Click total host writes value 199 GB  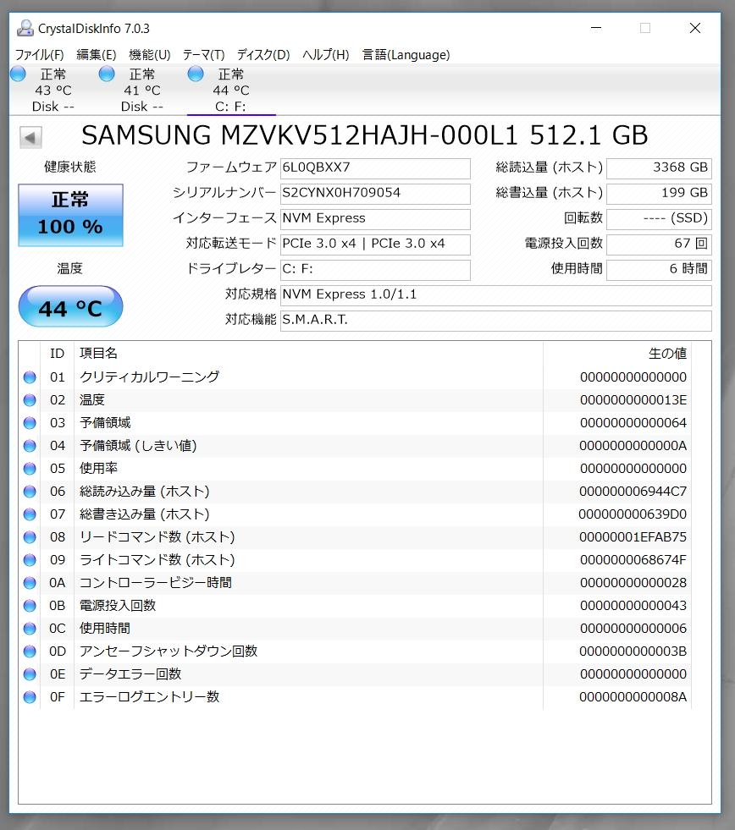pyautogui.click(x=659, y=194)
